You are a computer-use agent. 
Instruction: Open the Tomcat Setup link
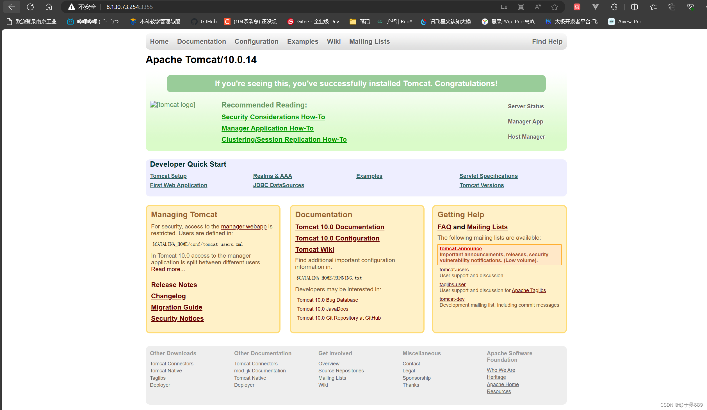click(x=168, y=176)
